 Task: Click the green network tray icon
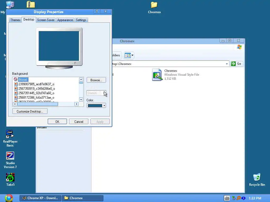pyautogui.click(x=234, y=198)
